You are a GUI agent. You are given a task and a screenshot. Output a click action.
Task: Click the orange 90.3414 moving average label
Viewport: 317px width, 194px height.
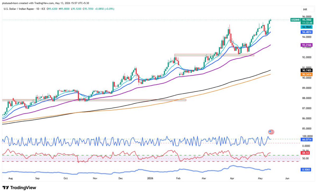click(x=307, y=74)
